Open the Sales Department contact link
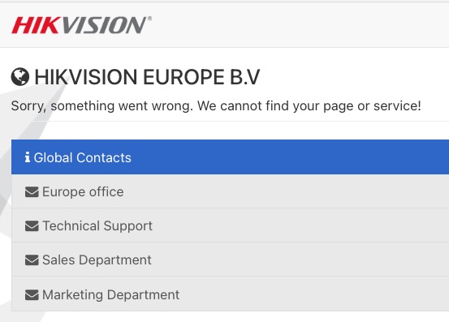Viewport: 449px width, 322px height. coord(97,260)
